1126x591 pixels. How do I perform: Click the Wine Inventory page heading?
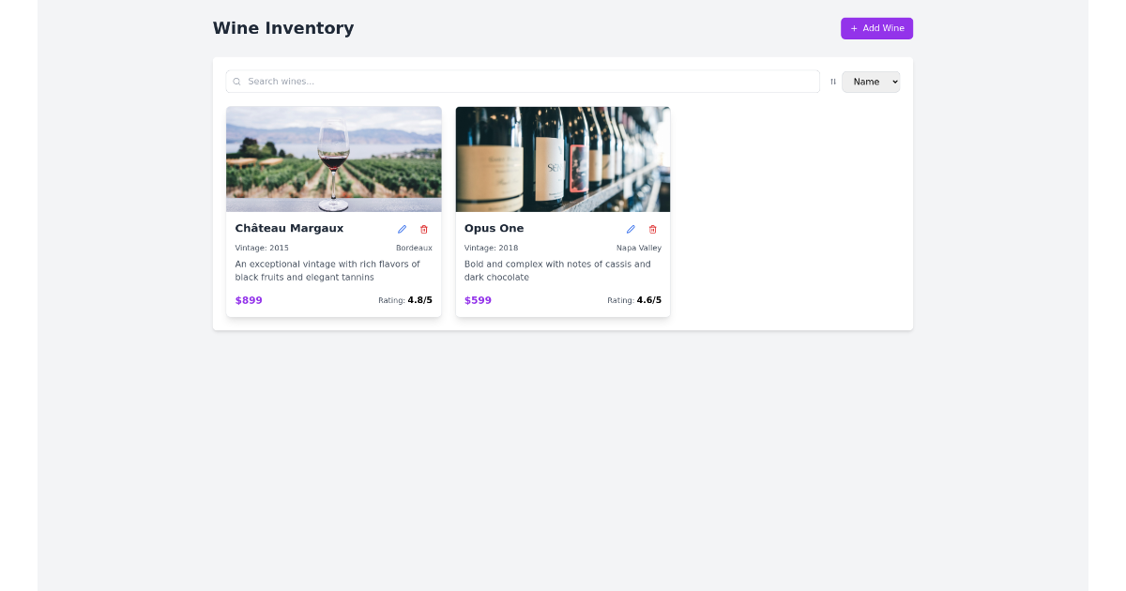283,28
